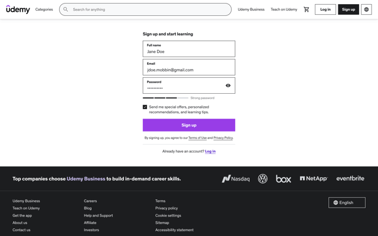Open Teach on Udemy in the header
Viewport: 378px width, 236px height.
[283, 9]
